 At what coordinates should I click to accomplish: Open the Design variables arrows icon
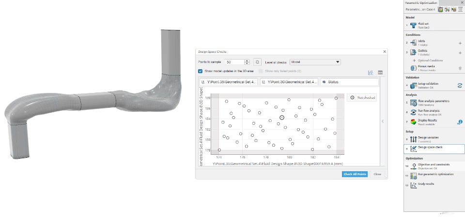pyautogui.click(x=413, y=139)
